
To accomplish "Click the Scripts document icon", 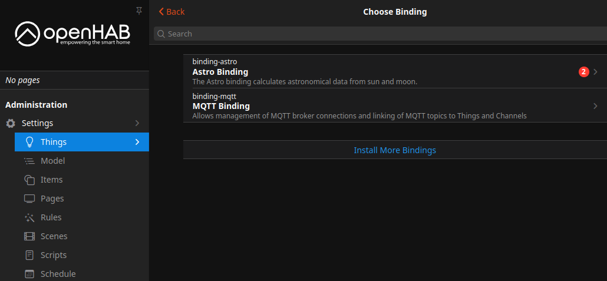I will tap(29, 255).
